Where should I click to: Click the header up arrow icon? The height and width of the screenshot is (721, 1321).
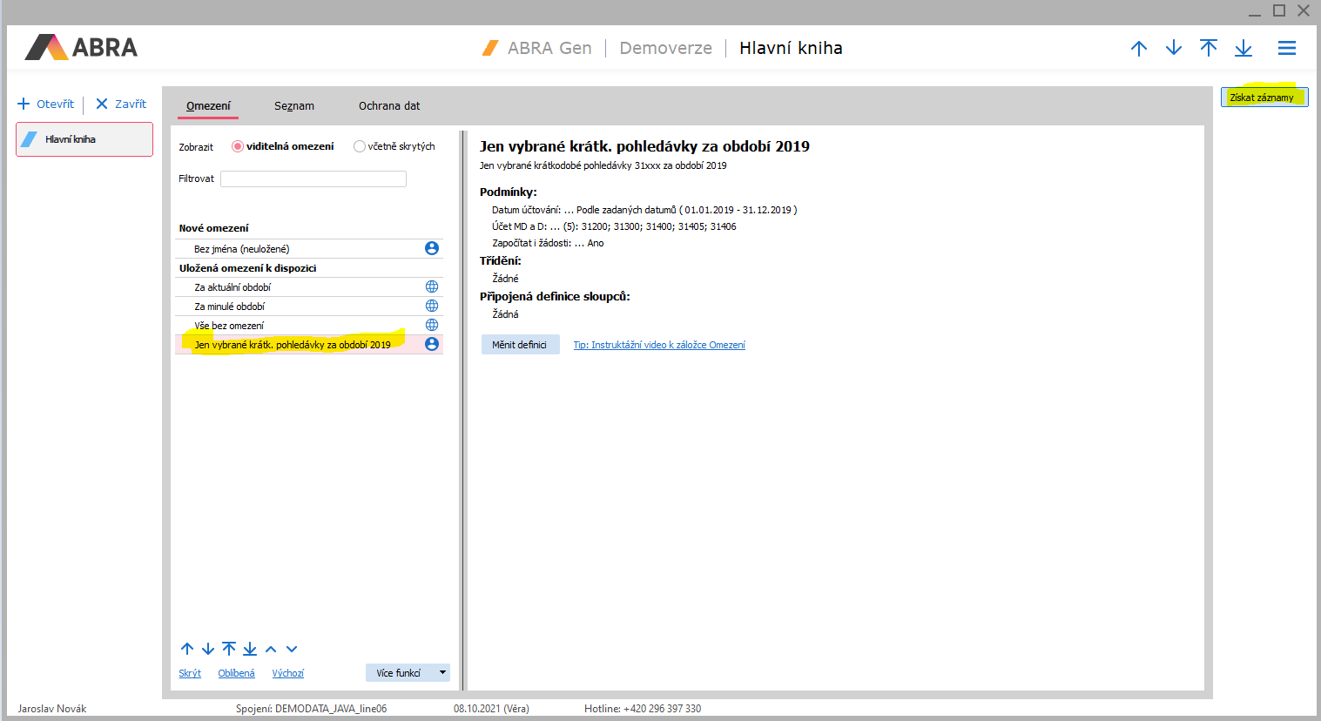1138,49
